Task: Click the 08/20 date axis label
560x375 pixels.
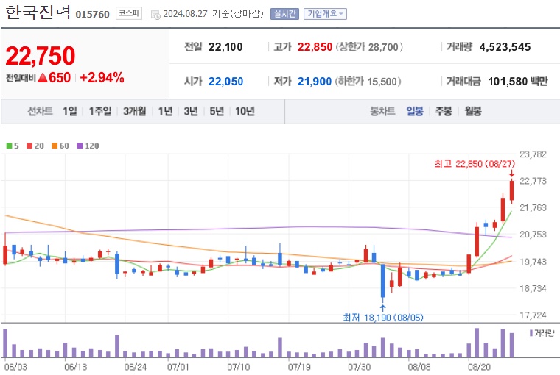Action: click(479, 366)
